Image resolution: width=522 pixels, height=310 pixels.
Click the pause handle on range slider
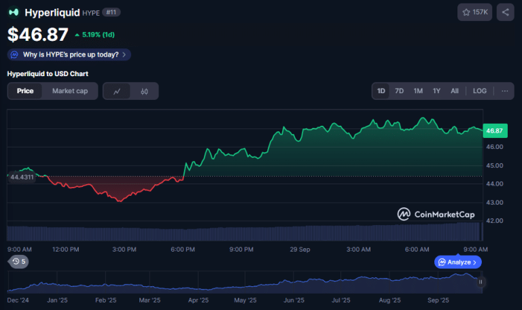[481, 281]
